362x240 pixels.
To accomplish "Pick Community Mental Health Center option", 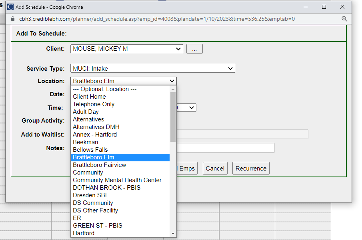I will [117, 180].
